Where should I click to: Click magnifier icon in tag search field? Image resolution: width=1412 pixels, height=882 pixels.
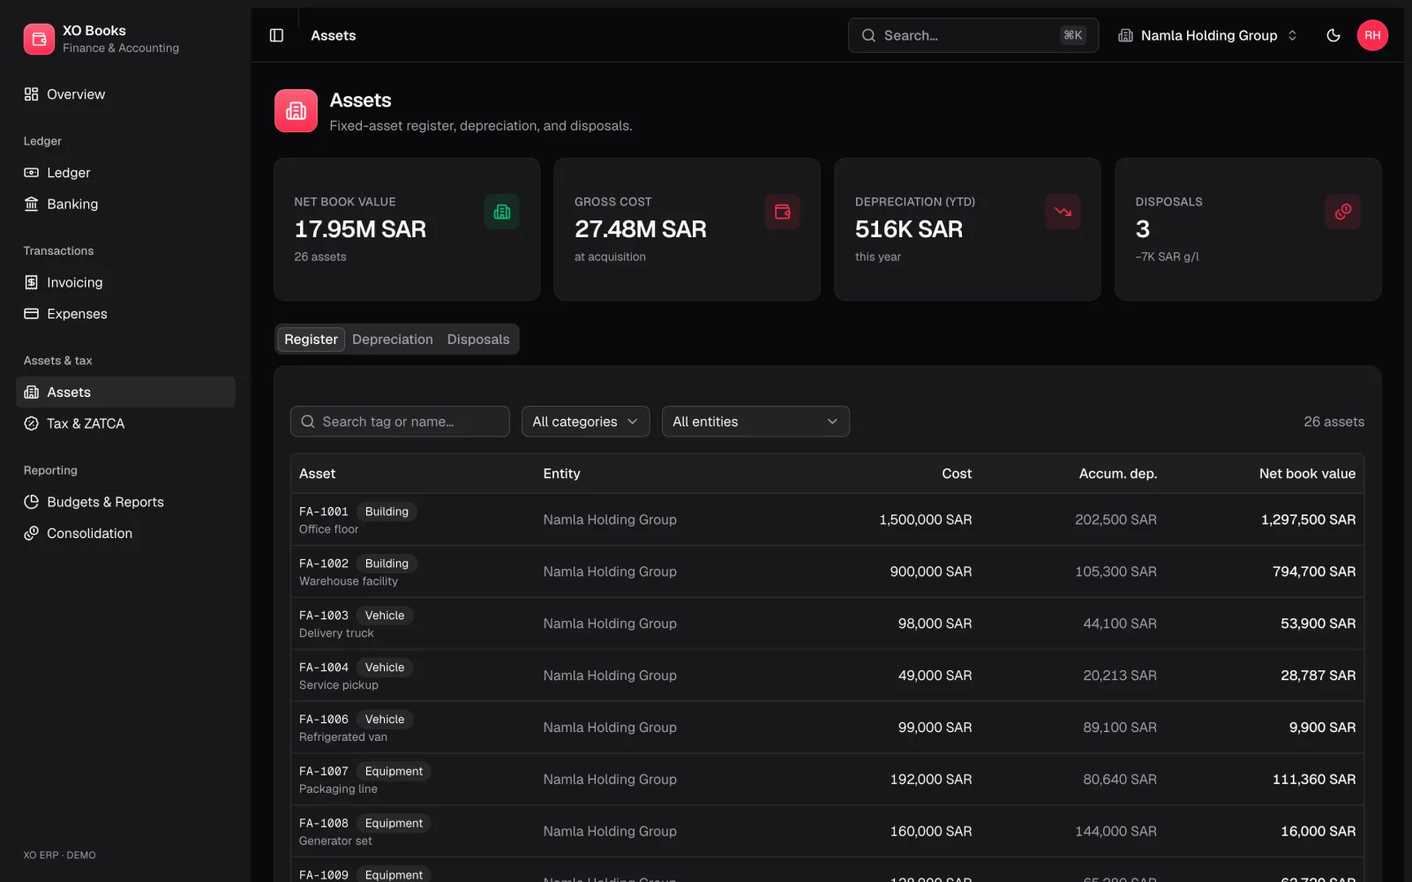[x=308, y=422]
